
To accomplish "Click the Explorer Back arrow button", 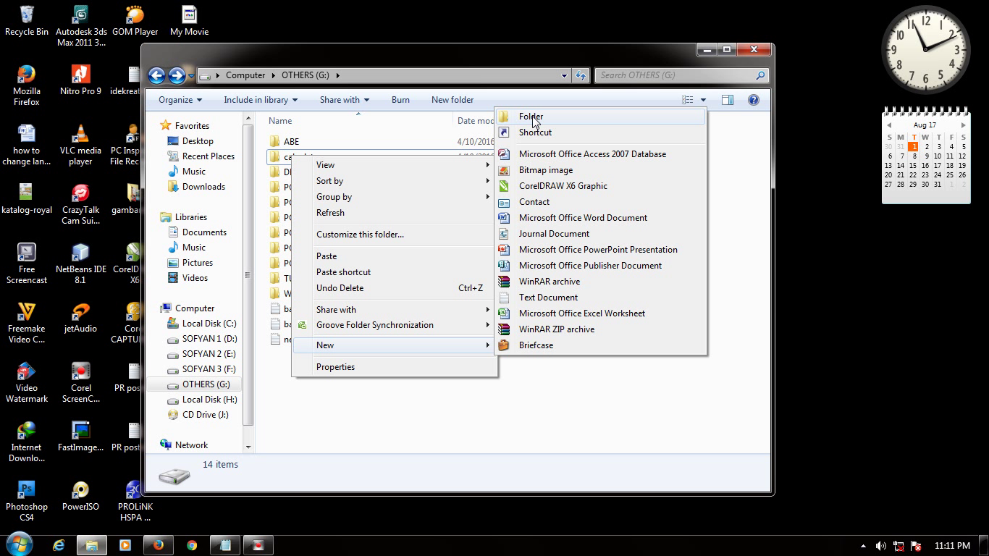I will click(x=156, y=75).
